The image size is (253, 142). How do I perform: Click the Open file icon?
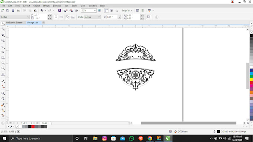point(7,10)
